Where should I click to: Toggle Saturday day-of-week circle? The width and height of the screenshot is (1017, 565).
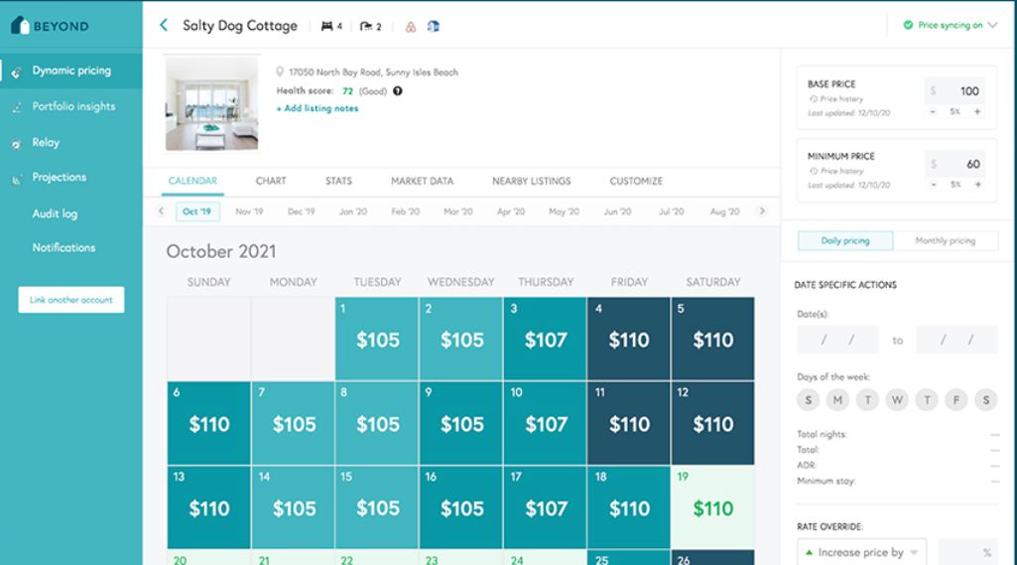click(x=986, y=400)
